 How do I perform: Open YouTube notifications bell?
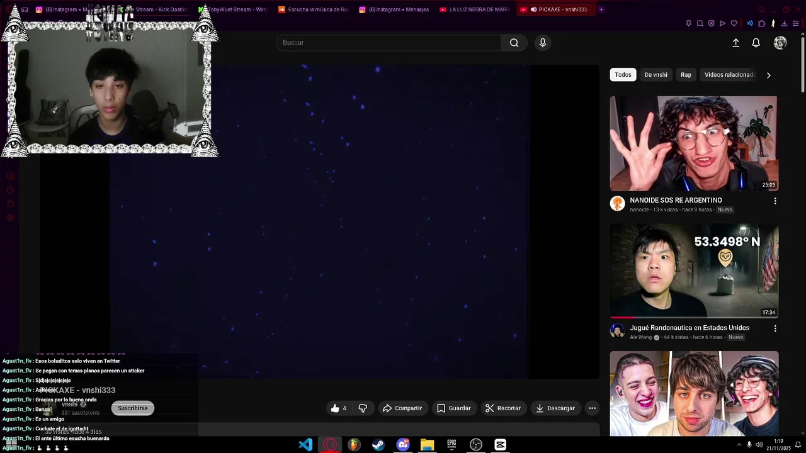pyautogui.click(x=756, y=43)
